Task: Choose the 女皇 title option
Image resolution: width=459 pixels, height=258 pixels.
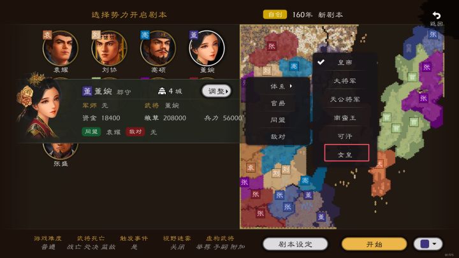Action: pyautogui.click(x=347, y=153)
